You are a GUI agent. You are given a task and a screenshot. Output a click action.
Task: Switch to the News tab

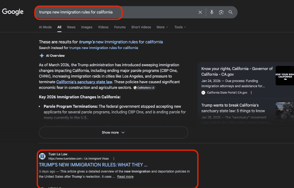[71, 27]
